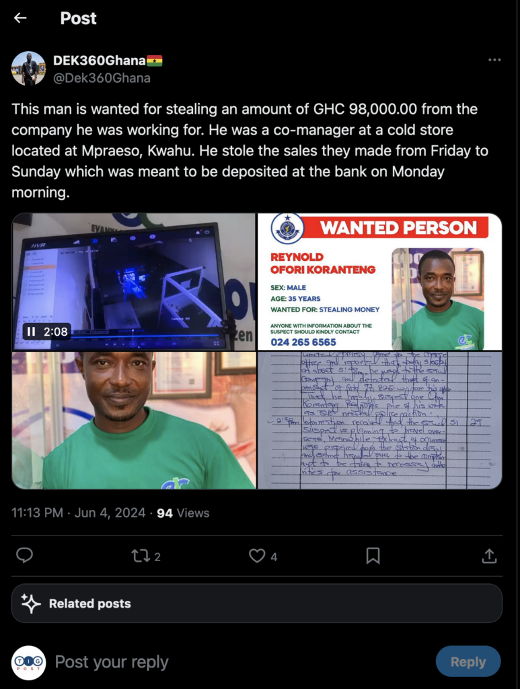
Task: Click the reply speech bubble icon
Action: coord(25,555)
